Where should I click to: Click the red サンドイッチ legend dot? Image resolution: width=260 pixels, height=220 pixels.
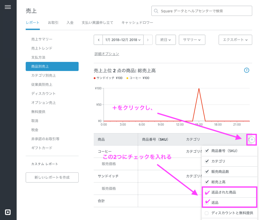click(x=95, y=78)
